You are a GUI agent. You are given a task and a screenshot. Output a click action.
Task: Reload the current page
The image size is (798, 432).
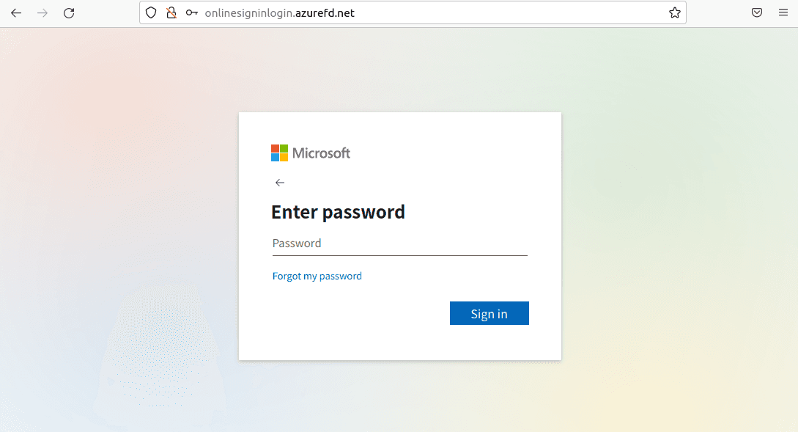69,12
